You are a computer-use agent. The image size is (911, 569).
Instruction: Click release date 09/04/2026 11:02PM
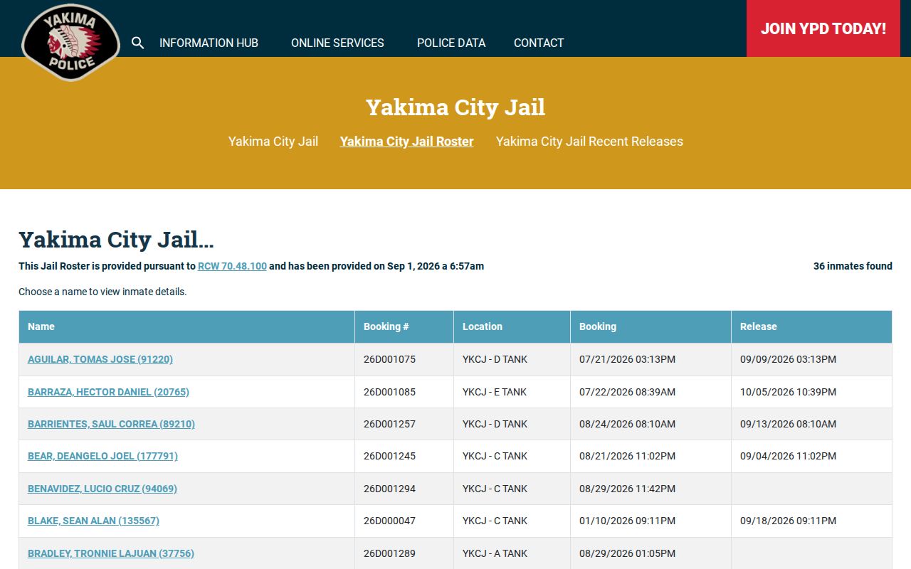[788, 456]
